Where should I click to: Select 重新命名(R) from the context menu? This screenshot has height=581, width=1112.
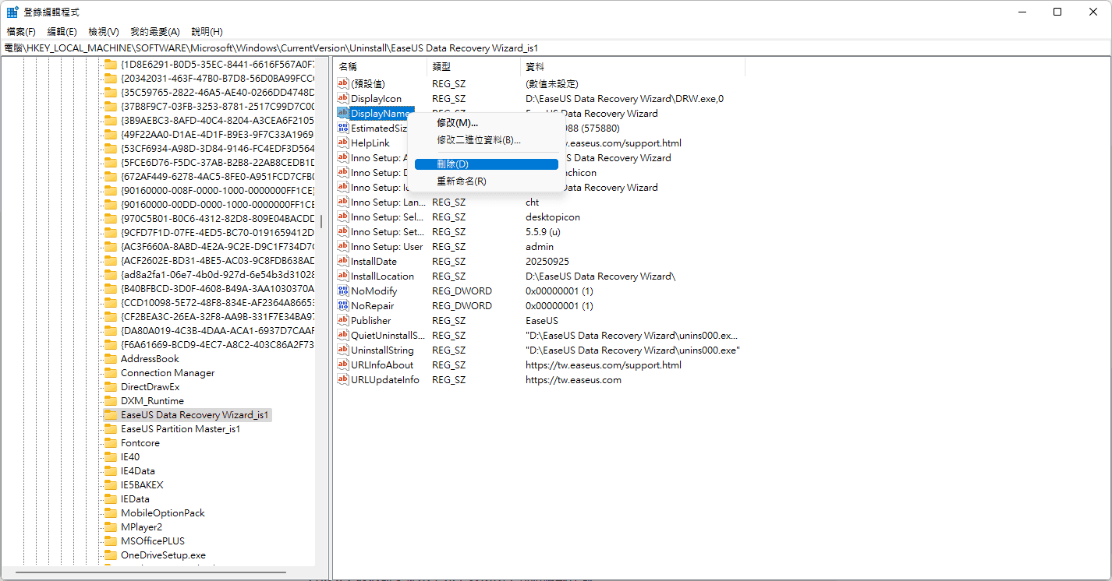point(461,181)
